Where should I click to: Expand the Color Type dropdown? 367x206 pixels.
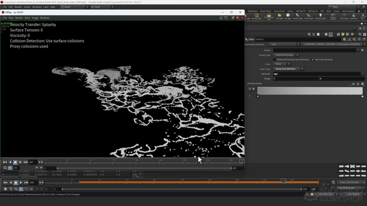288,69
